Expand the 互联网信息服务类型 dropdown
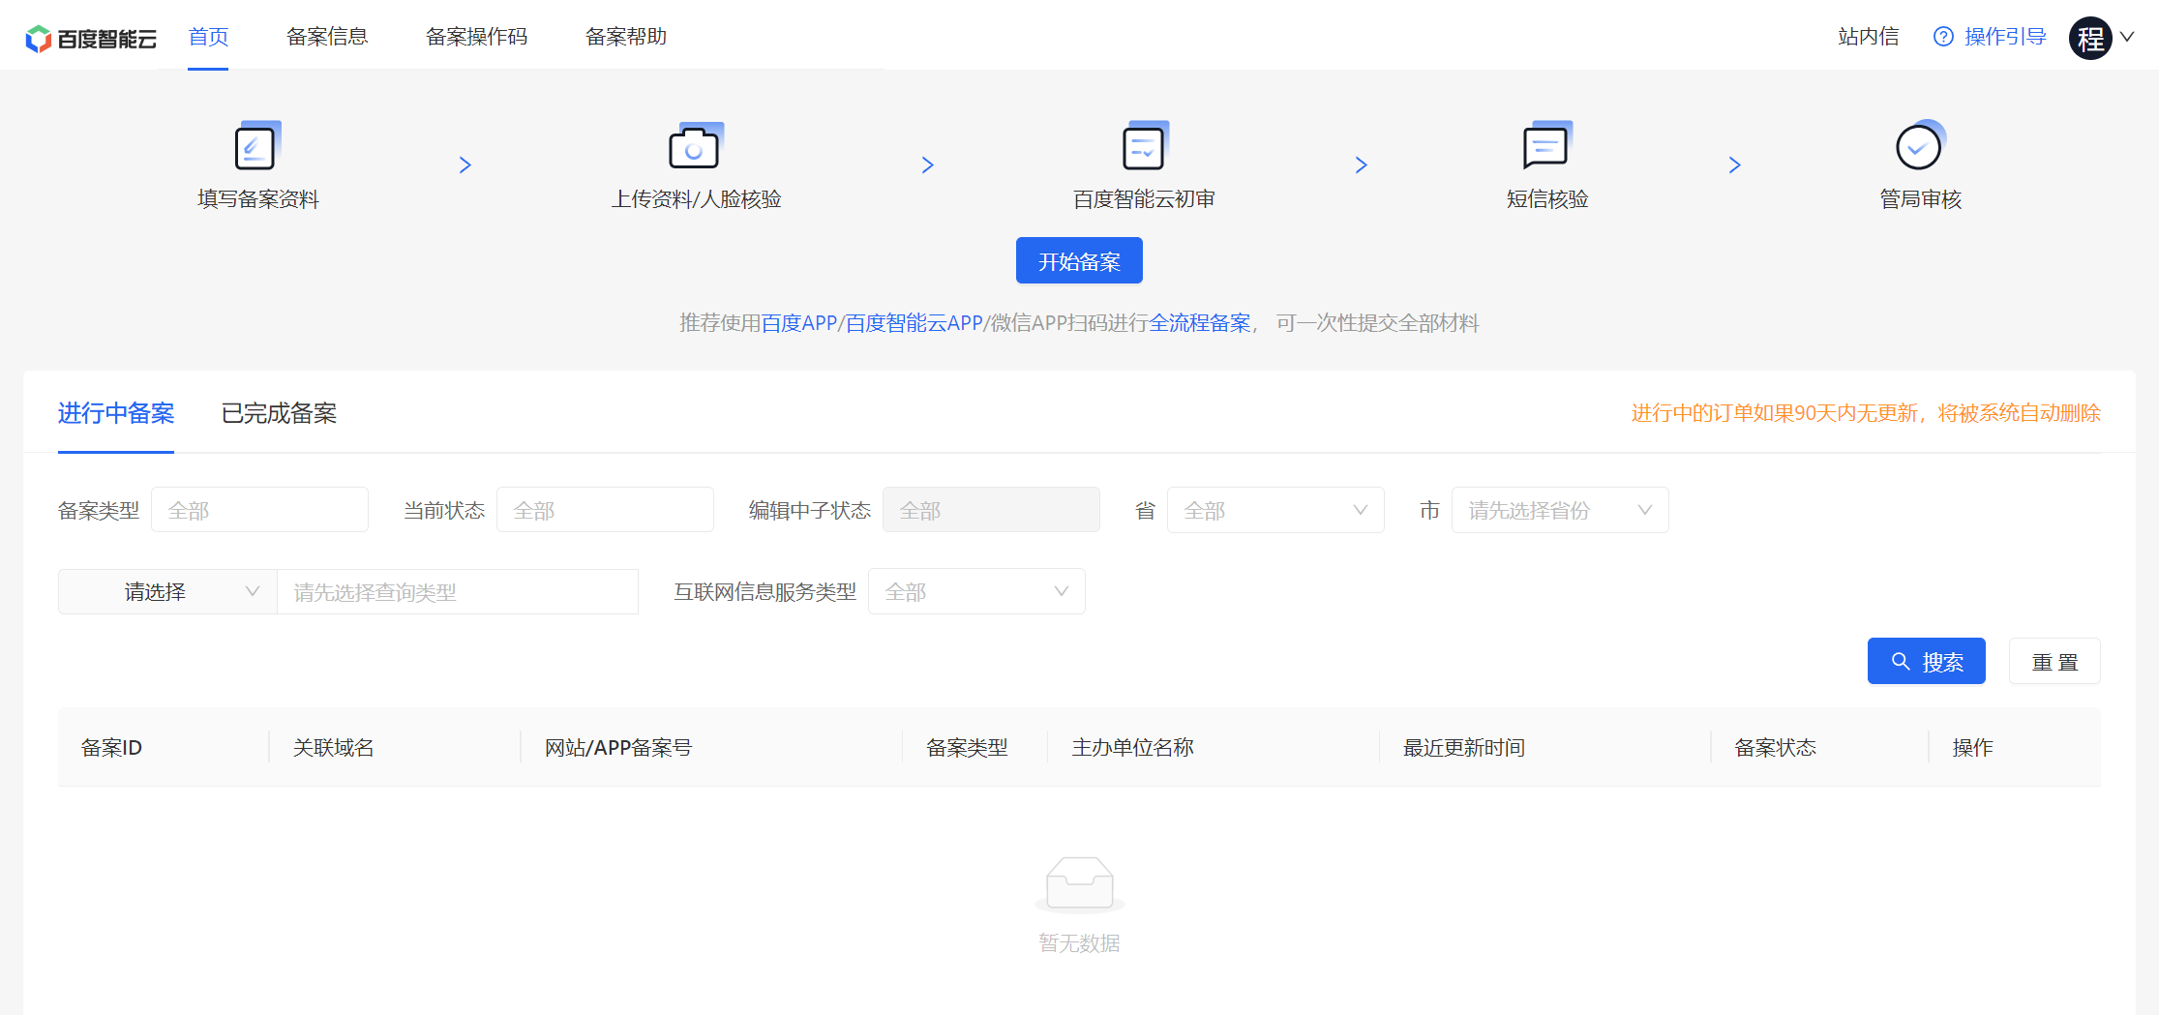 point(975,591)
